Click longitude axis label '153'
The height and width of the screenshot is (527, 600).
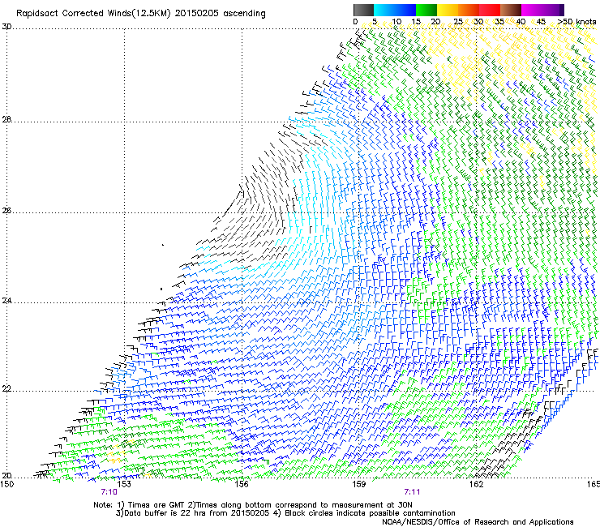pos(124,484)
